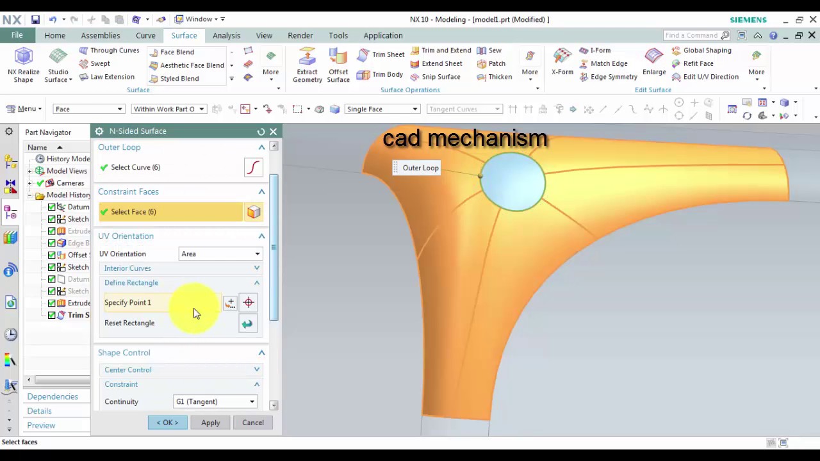Open the Single Face rule dropdown
The width and height of the screenshot is (820, 461).
382,109
